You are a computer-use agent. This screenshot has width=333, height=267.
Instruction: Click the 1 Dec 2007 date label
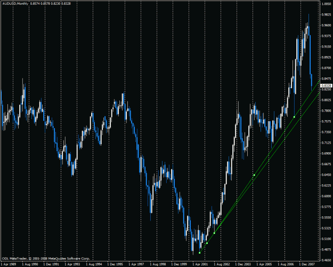[x=307, y=264]
